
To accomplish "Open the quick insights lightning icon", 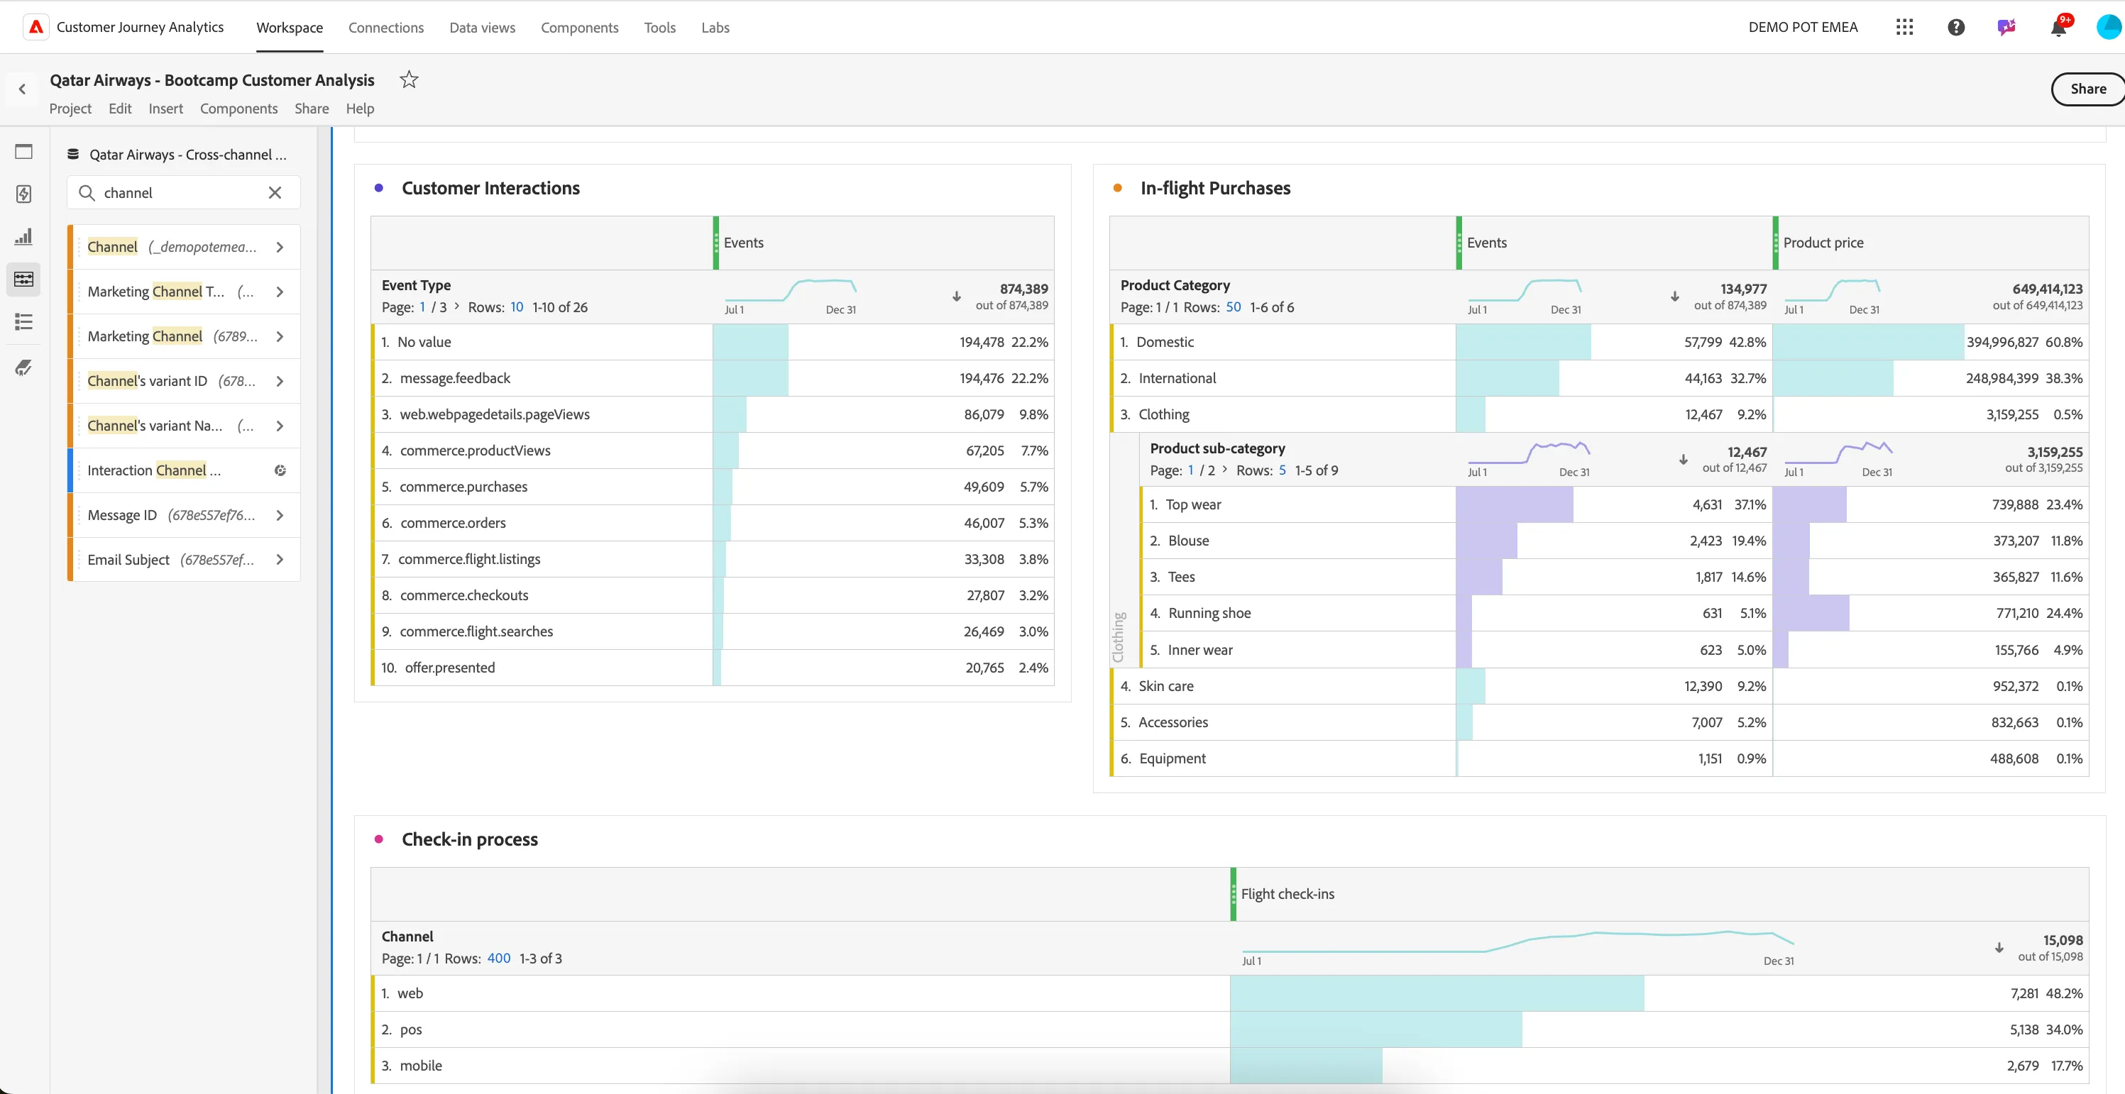I will point(24,194).
